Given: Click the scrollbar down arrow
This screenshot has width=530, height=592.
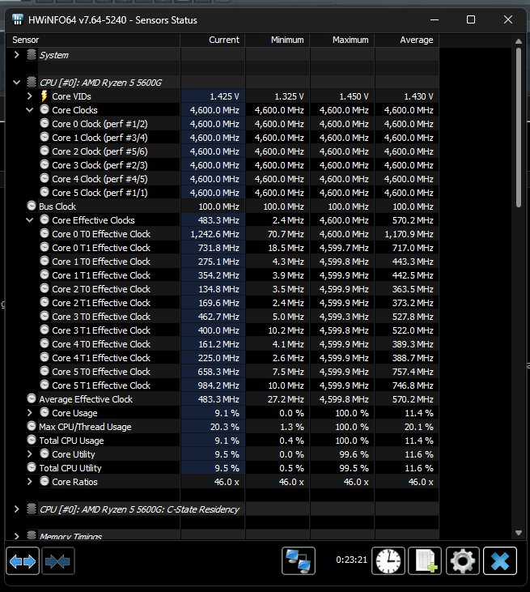Looking at the screenshot, I should [x=519, y=533].
